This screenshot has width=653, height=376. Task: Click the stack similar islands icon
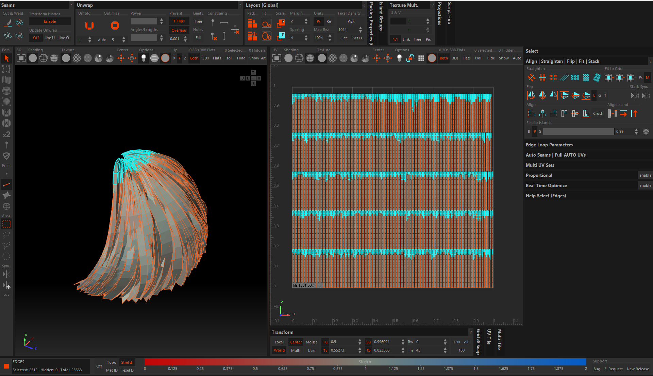(x=646, y=131)
